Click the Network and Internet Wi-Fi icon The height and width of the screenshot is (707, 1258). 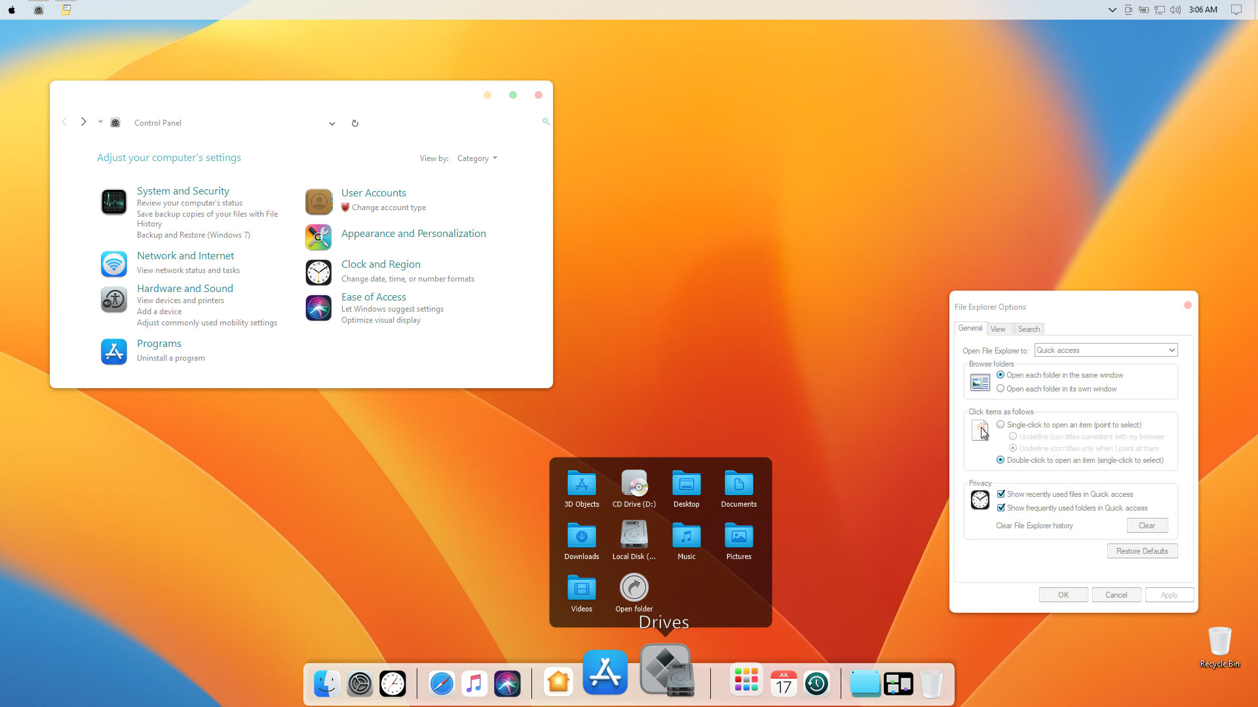point(114,264)
